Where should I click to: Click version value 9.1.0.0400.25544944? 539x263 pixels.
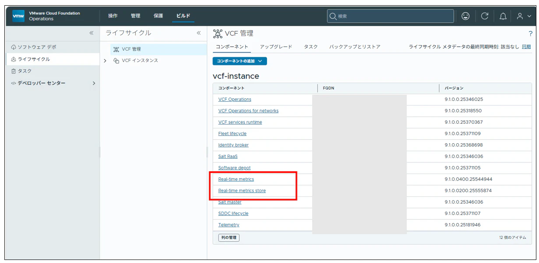coord(469,179)
